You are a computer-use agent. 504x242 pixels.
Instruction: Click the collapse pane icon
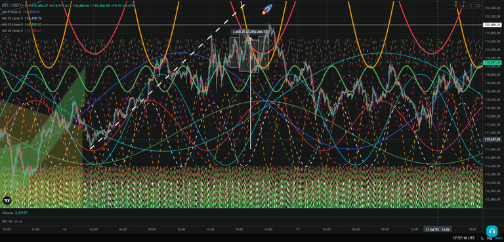coord(471,5)
